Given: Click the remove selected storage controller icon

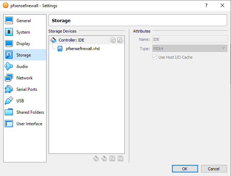Looking at the screenshot, I should pyautogui.click(x=104, y=158).
